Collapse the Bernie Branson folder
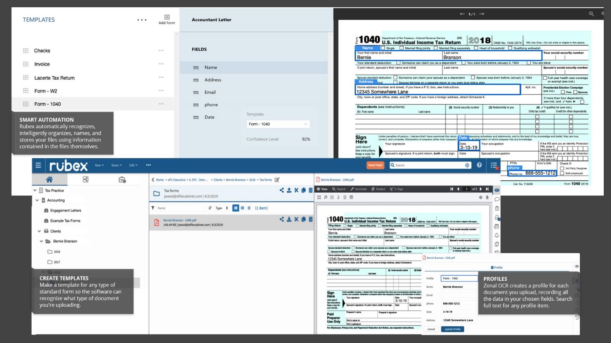611x343 pixels. 42,241
